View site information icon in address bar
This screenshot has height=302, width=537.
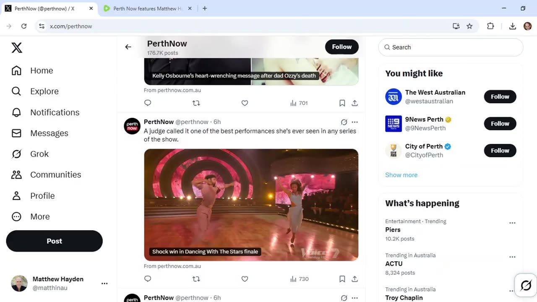(42, 26)
